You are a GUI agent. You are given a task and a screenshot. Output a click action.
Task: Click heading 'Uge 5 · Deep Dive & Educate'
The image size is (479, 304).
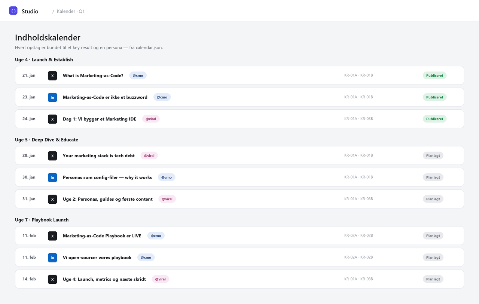point(47,140)
